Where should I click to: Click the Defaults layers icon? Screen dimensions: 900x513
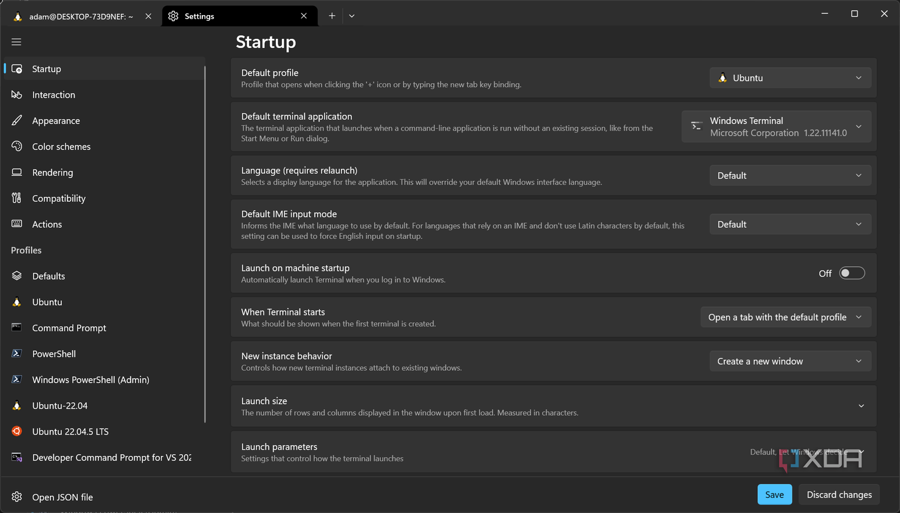coord(17,276)
